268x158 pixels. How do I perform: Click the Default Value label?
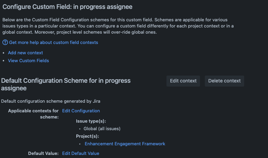click(x=44, y=154)
